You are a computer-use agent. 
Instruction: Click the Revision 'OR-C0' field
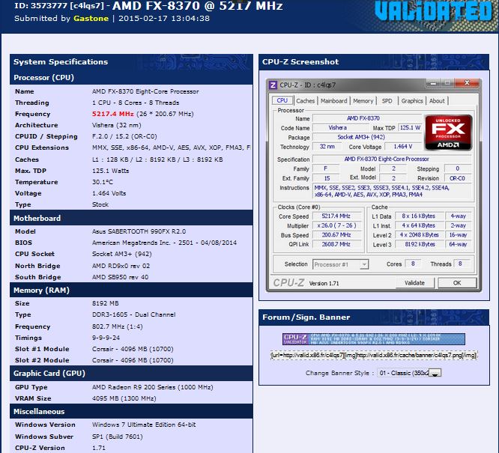tap(457, 178)
